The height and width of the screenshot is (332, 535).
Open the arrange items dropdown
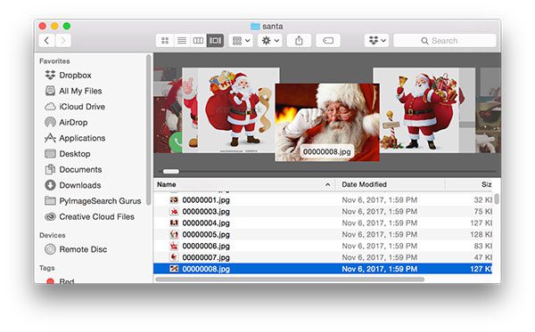(x=241, y=41)
